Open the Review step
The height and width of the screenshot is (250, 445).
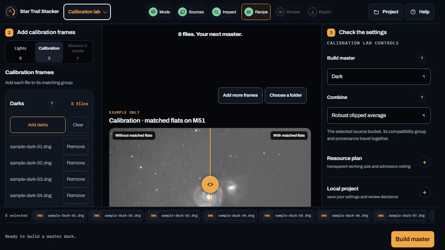[x=289, y=12]
